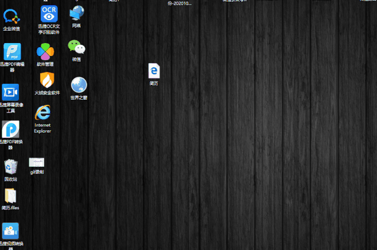Image resolution: width=377 pixels, height=250 pixels.
Task: Launch Internet Explorer shortcut
Action: (43, 113)
